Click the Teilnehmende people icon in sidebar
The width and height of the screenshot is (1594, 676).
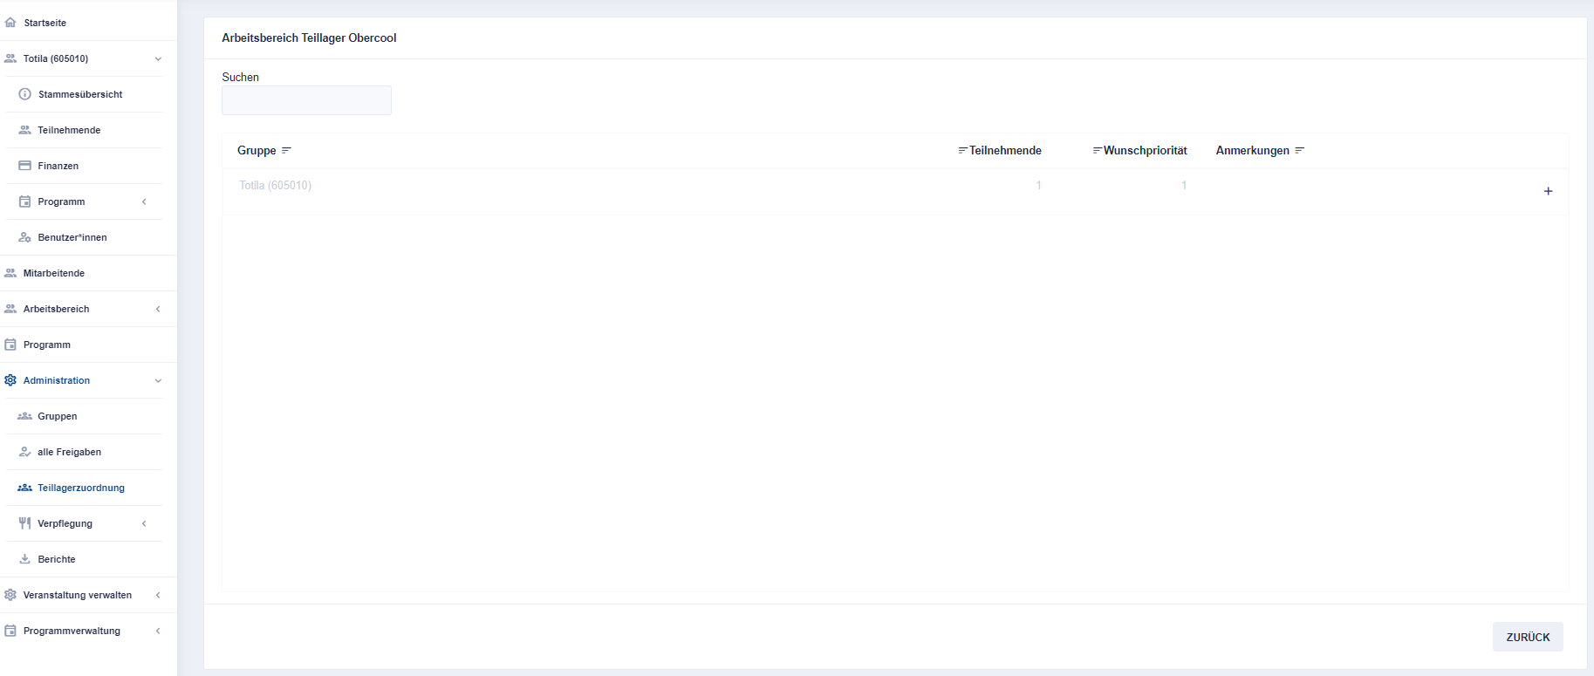pos(25,130)
